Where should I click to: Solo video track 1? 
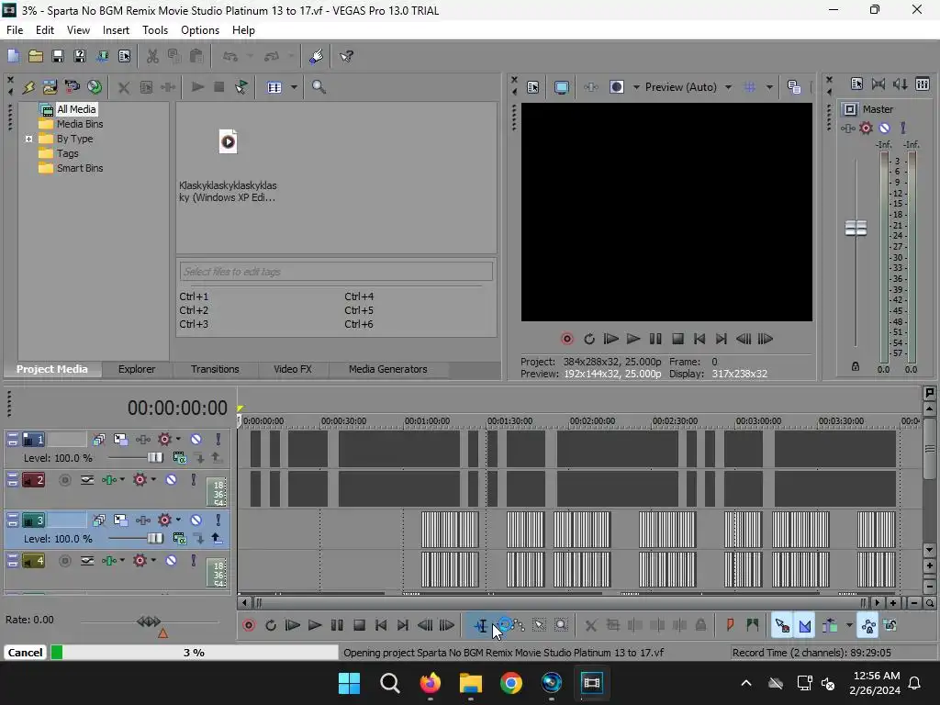(x=218, y=440)
